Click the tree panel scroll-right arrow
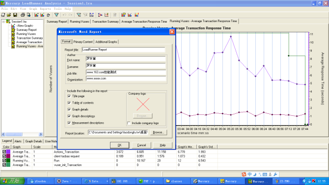Screen dimensions: 329x185 (x=41, y=134)
